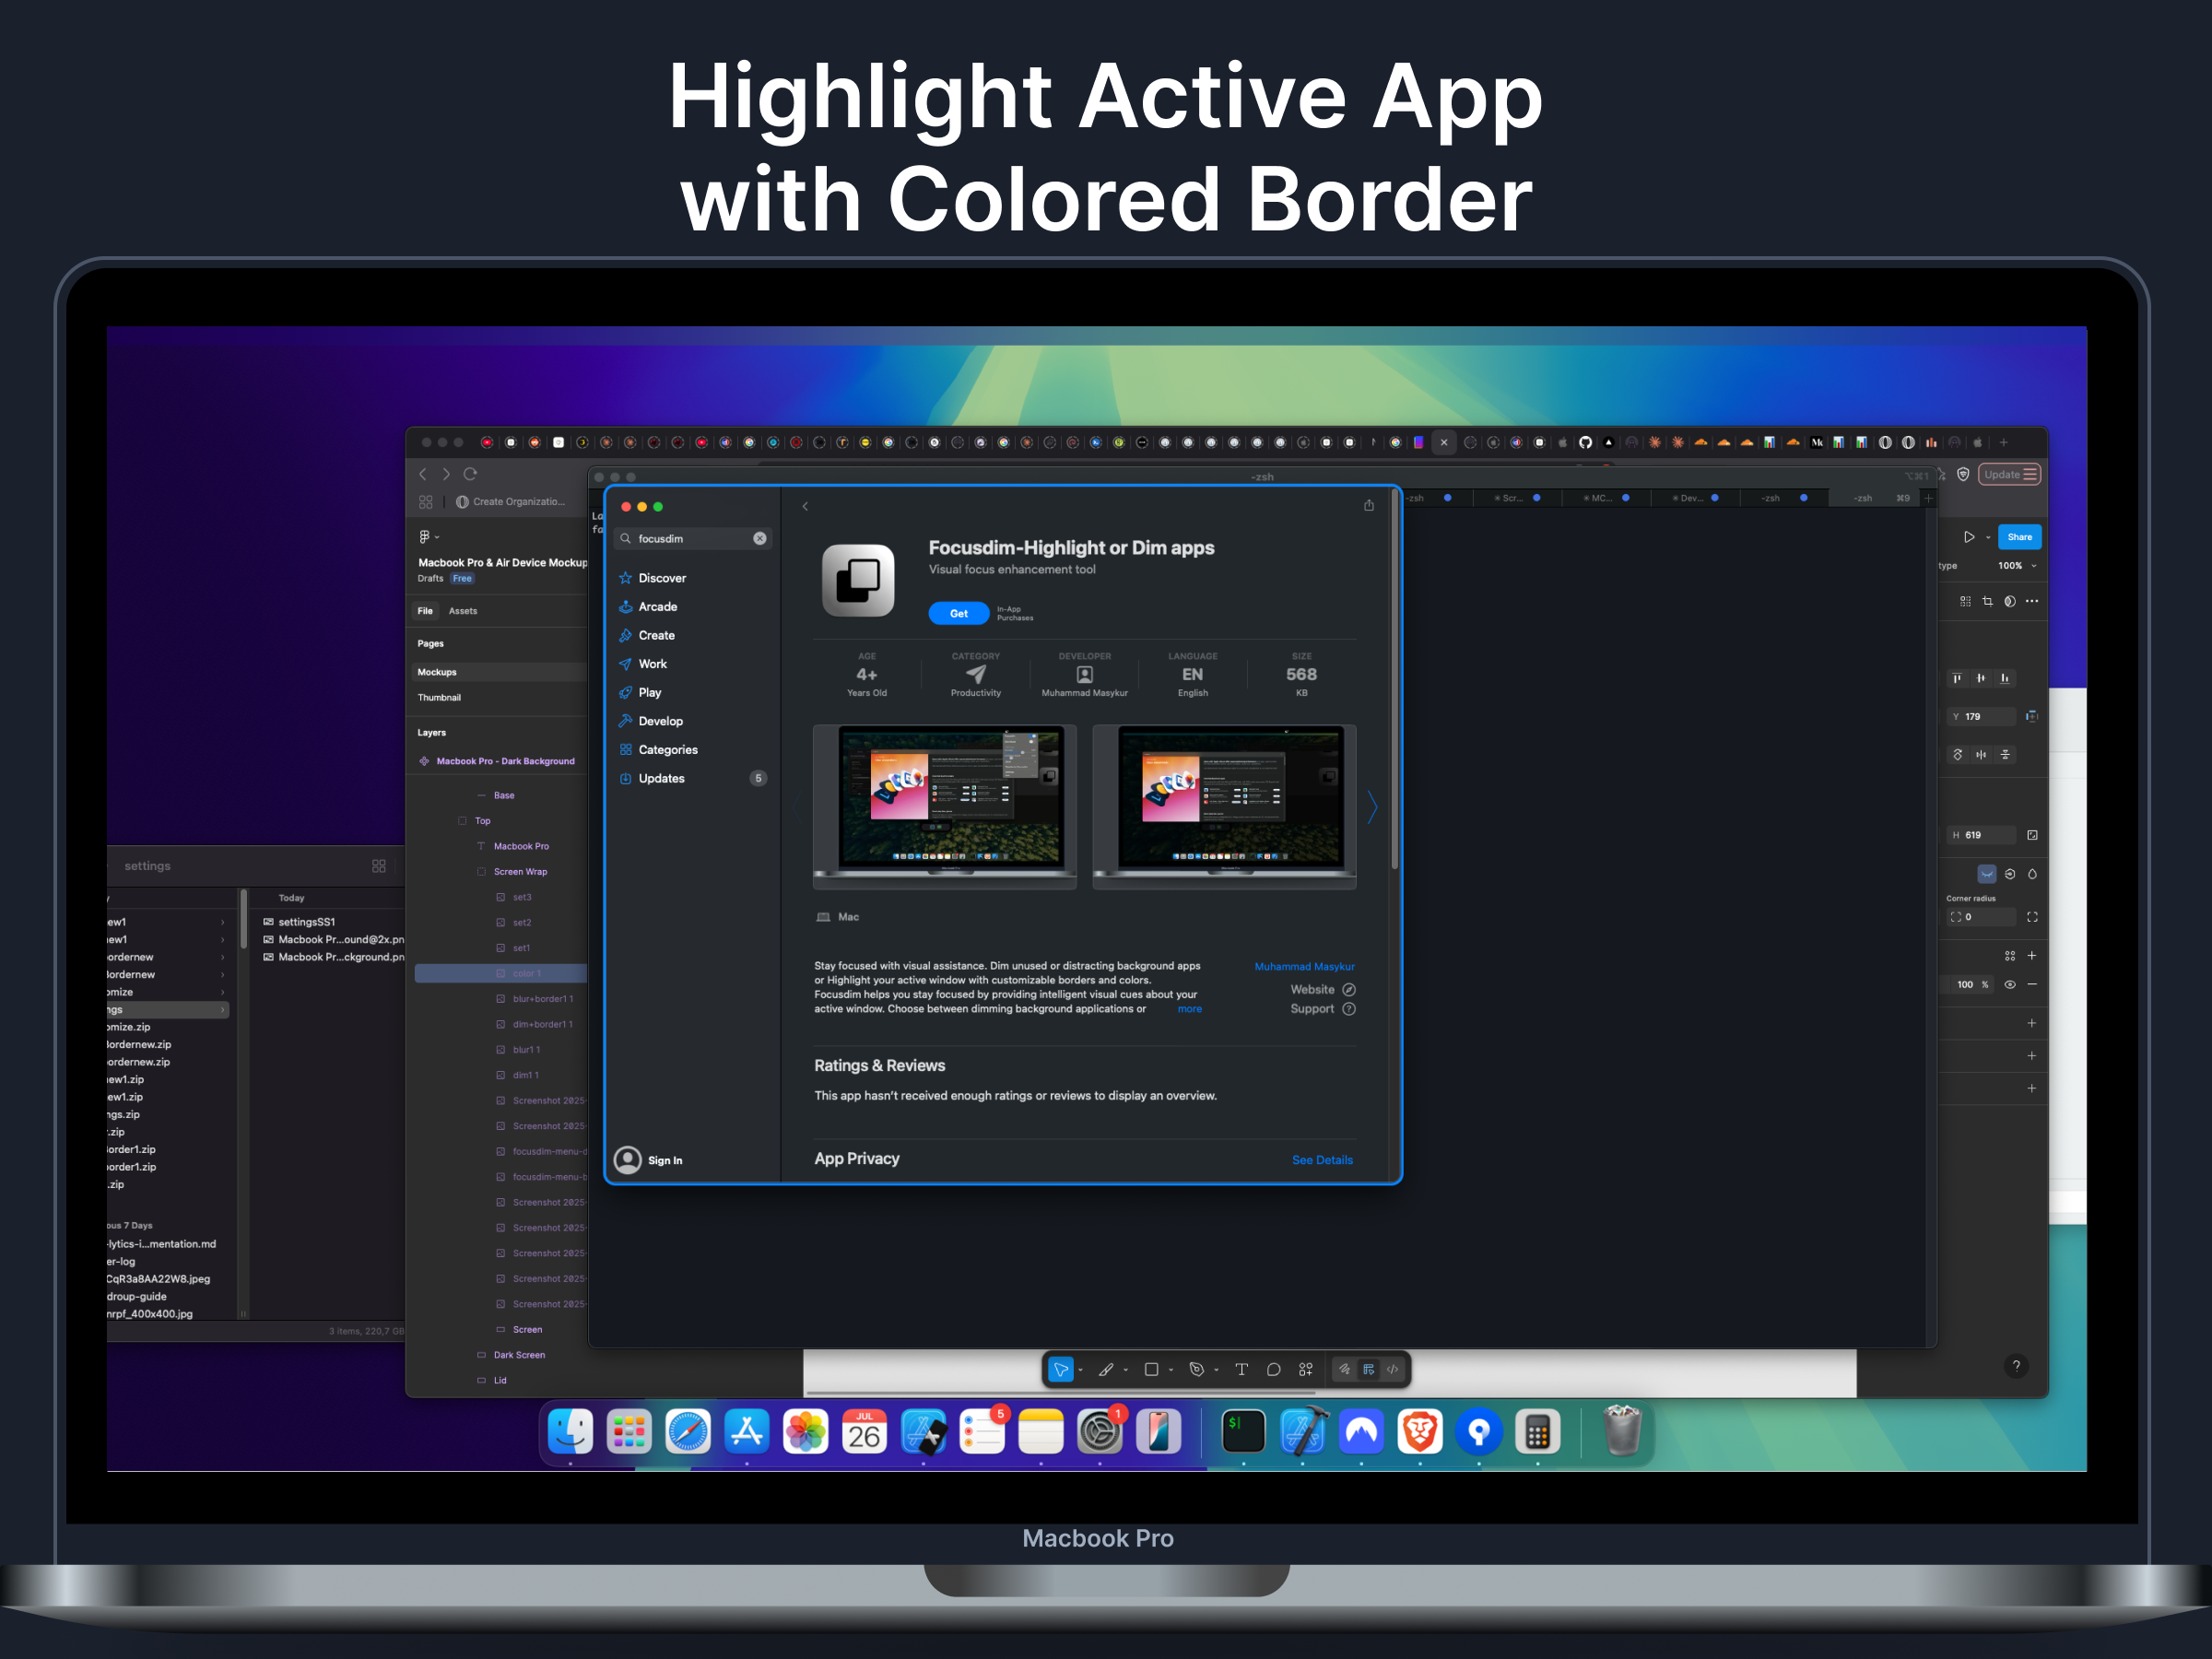Click the crop icon in Figma right panel
The image size is (2212, 1659).
(x=1988, y=601)
